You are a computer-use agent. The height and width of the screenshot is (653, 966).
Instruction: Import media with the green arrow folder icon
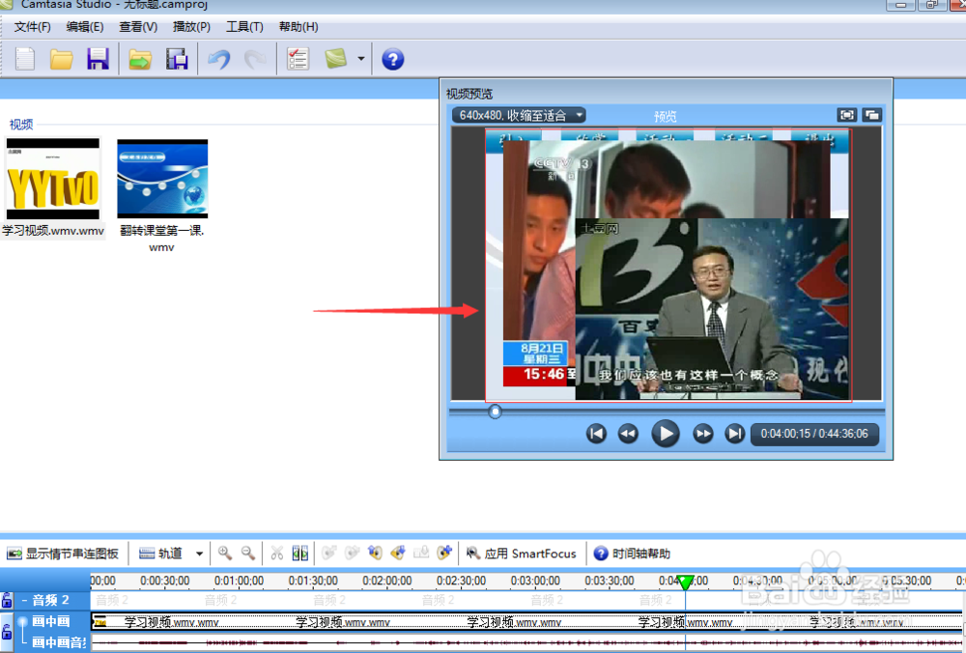140,59
